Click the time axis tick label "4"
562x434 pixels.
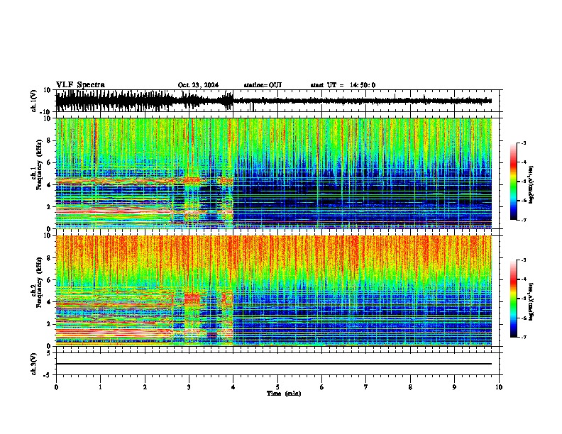click(233, 387)
